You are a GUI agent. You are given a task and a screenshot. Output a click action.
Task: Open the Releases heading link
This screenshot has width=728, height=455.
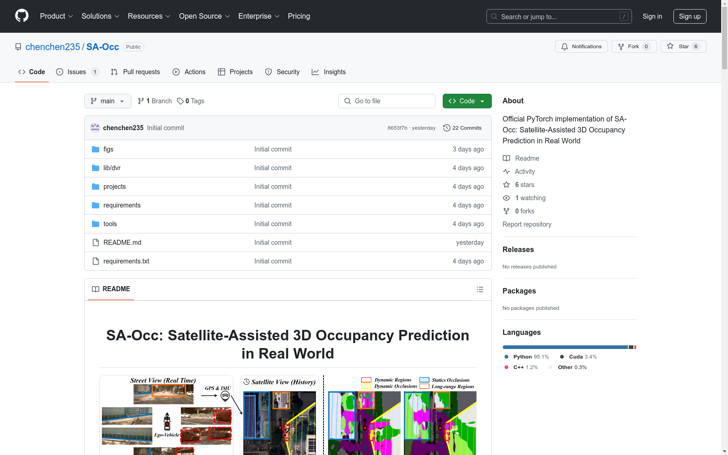tap(518, 249)
